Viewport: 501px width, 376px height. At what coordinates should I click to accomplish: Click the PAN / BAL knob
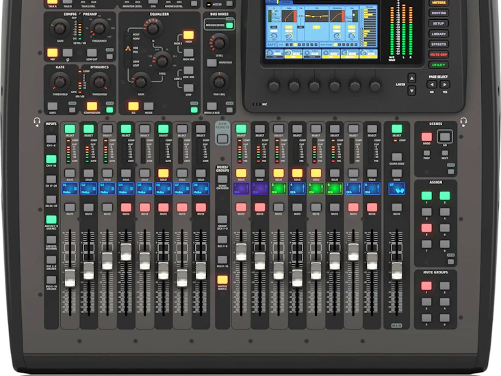(x=219, y=82)
